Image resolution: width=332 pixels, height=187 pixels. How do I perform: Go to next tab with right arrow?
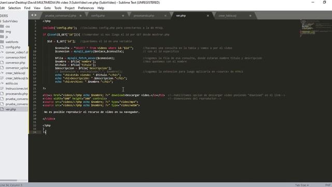point(35,15)
